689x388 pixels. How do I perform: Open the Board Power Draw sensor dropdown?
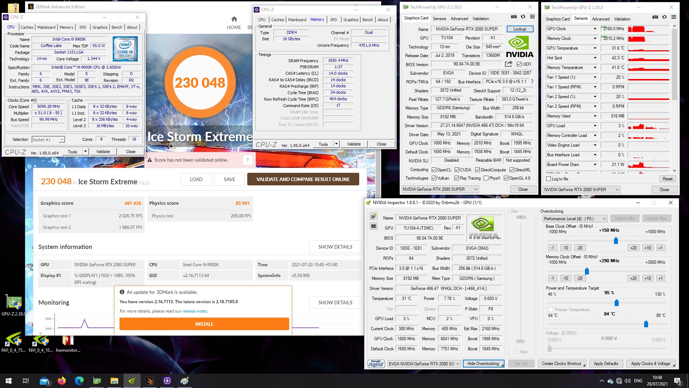595,165
